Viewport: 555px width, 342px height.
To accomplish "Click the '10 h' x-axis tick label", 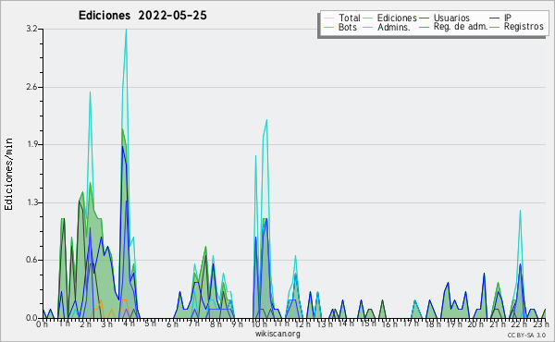I will (x=259, y=324).
